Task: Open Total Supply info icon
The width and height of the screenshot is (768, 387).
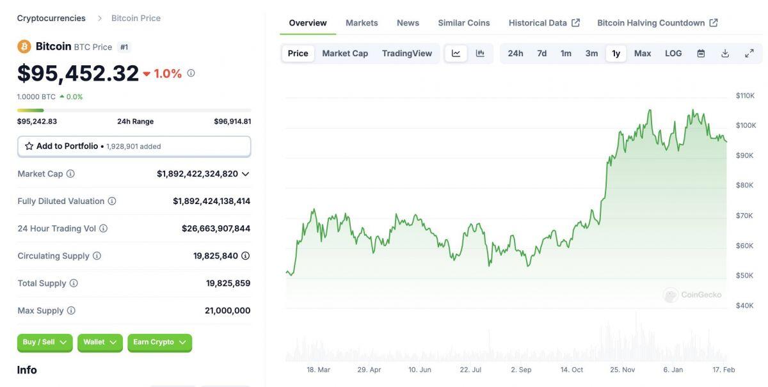Action: (x=74, y=283)
